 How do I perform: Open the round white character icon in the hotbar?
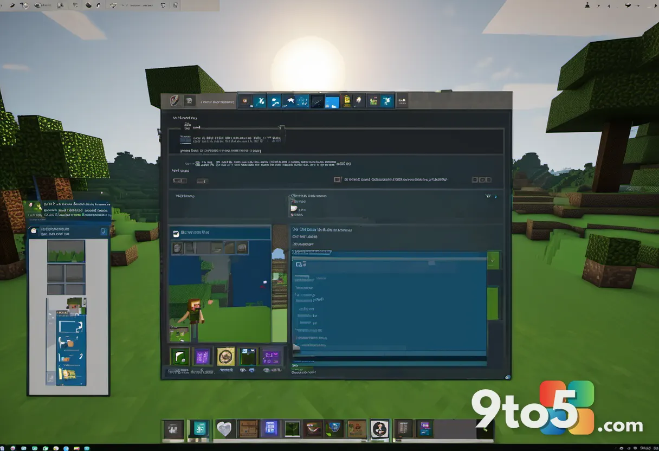tap(379, 429)
